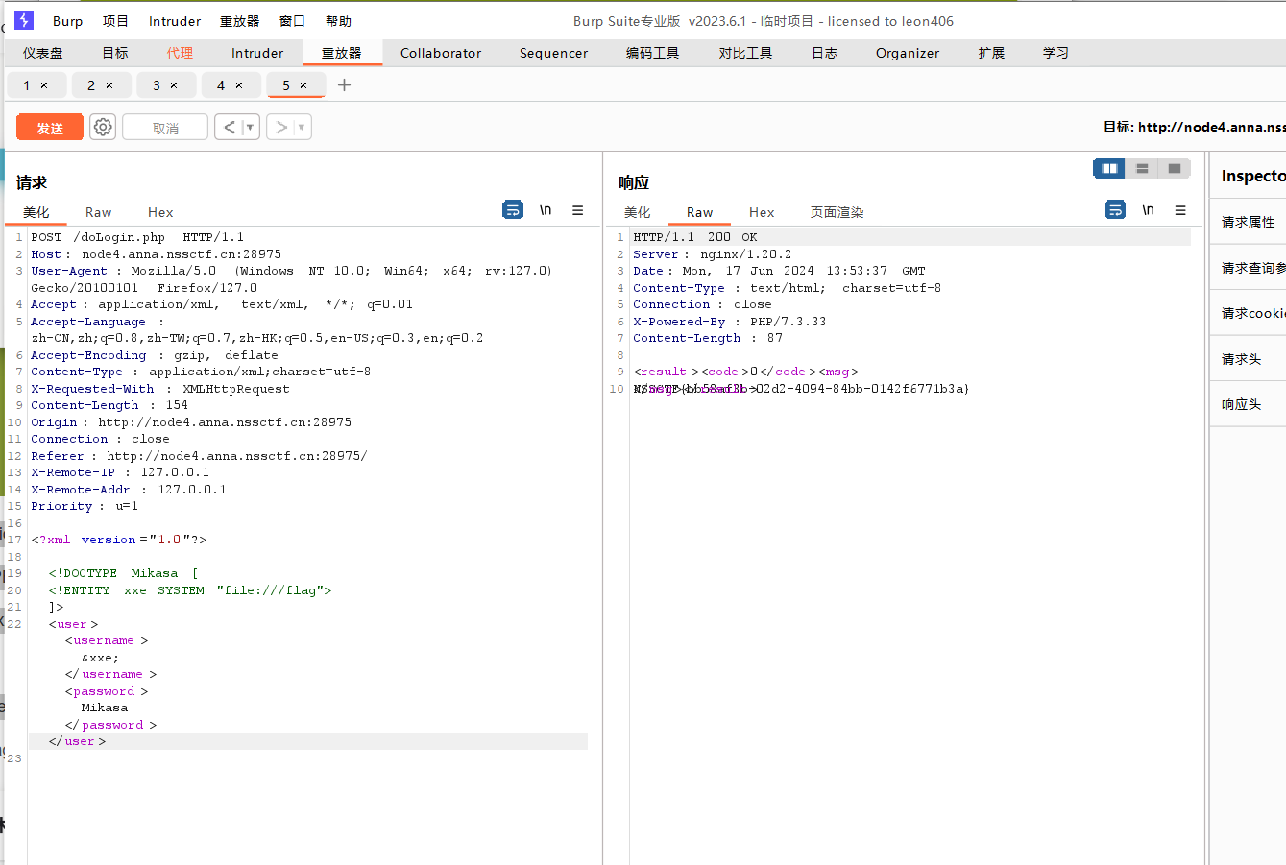Go back to previous request in history
The height and width of the screenshot is (865, 1286).
229,127
